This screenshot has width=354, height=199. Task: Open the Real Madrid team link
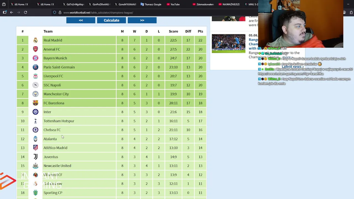tap(53, 40)
